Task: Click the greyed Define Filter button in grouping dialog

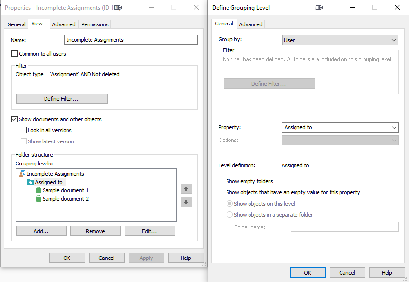Action: (x=269, y=84)
